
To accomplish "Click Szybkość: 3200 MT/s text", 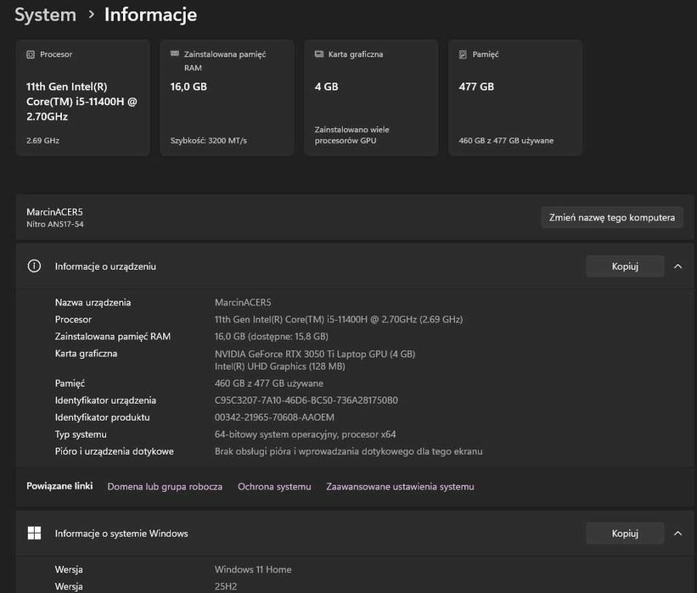I will [x=209, y=141].
